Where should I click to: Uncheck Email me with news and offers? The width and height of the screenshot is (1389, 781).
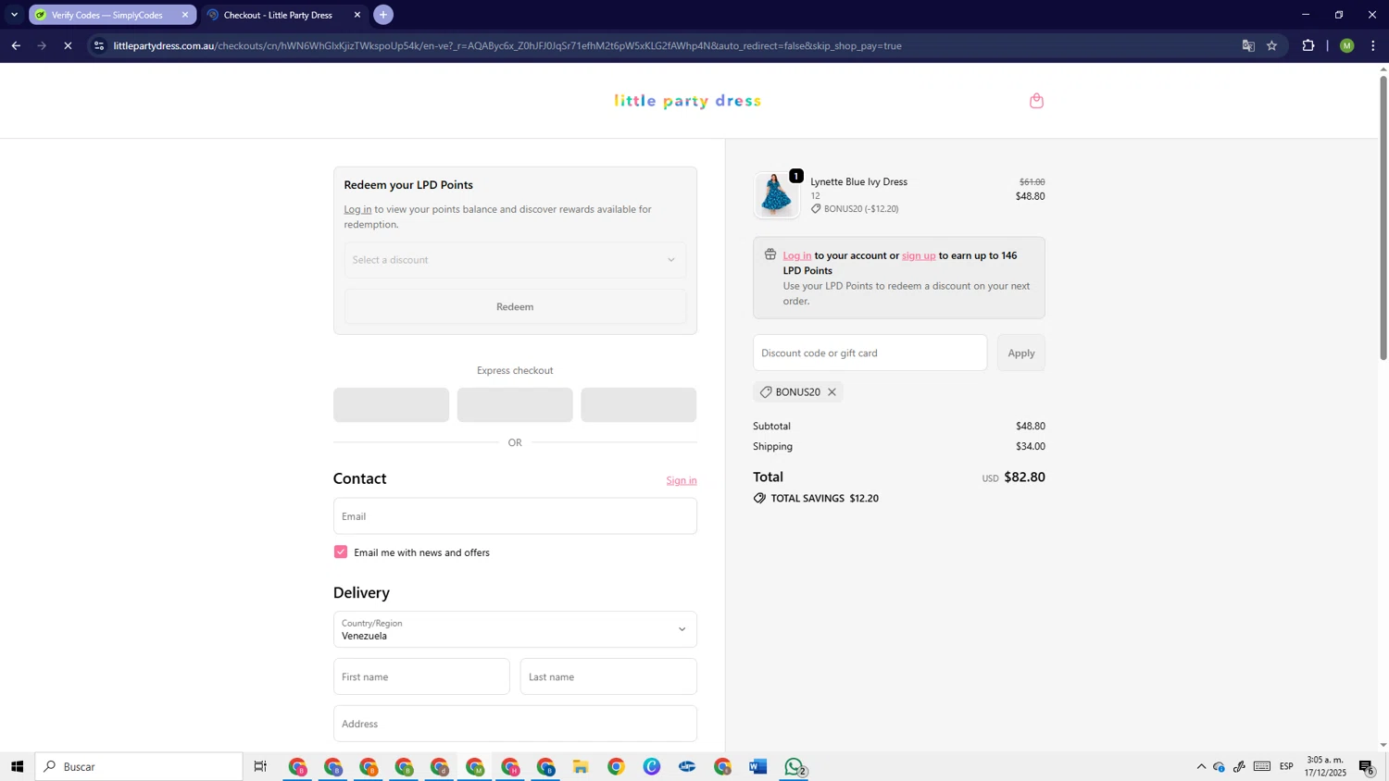(x=341, y=552)
